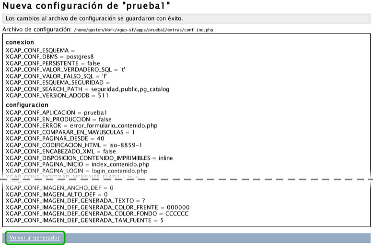Click the XGAP_CONF_IMAGEN_ANCHO_DEF = 0 line

[x=59, y=188]
